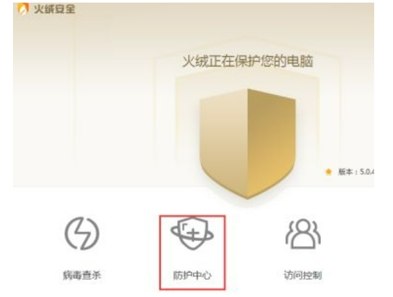Click the 火绒安全 title text
The width and height of the screenshot is (393, 297).
[54, 10]
